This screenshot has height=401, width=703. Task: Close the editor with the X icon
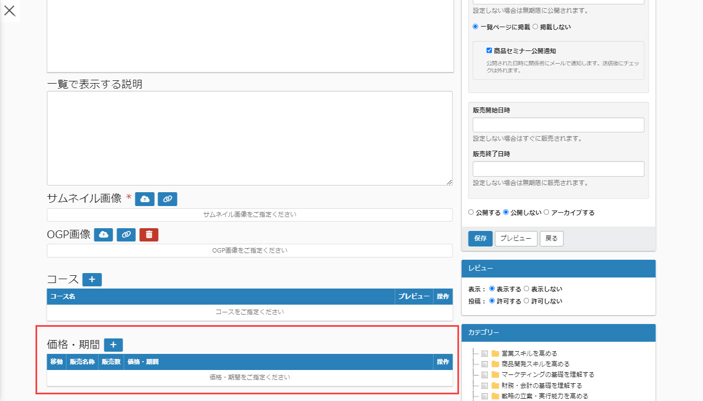pos(10,11)
